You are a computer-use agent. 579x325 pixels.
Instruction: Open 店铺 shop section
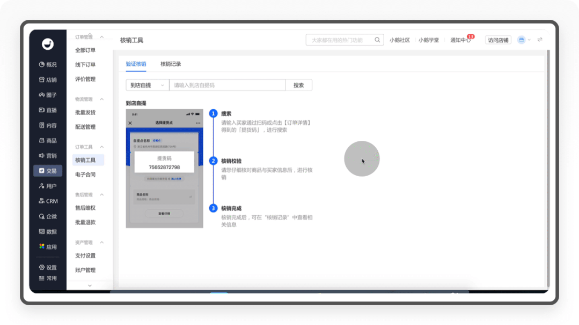[48, 80]
